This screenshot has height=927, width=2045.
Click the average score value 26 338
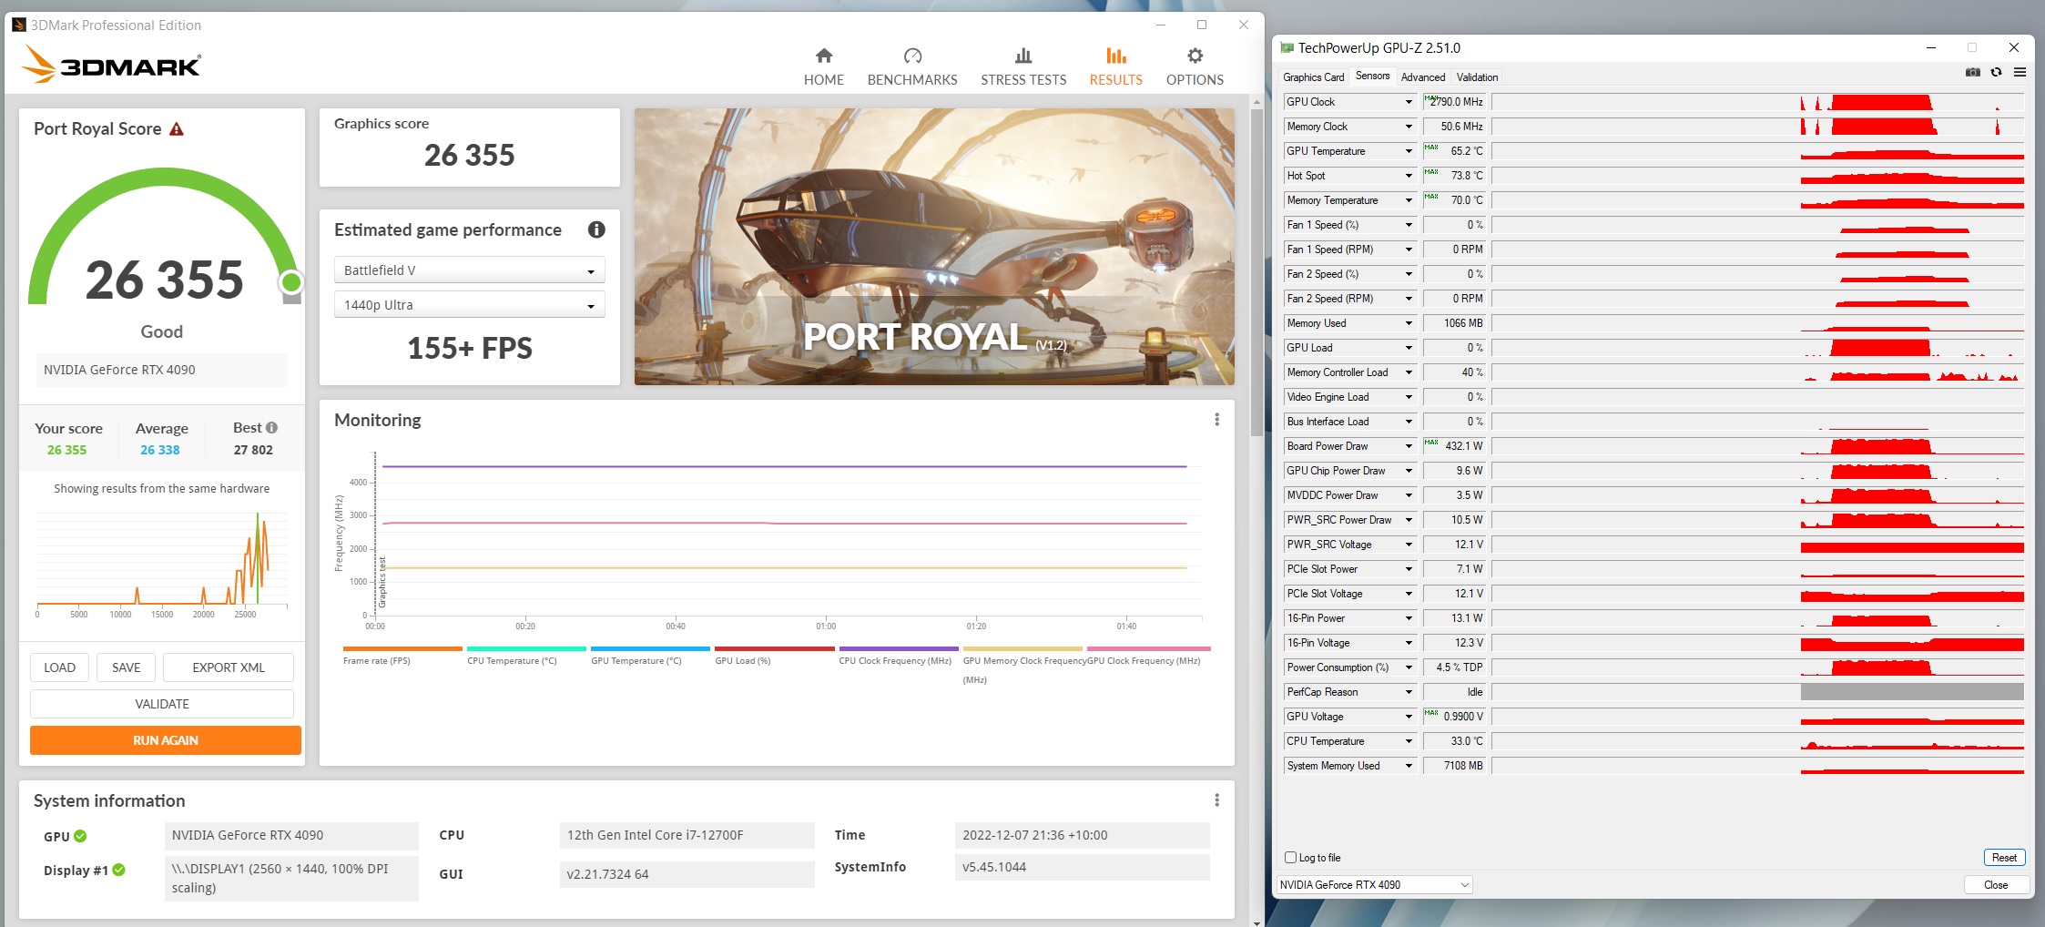(160, 450)
